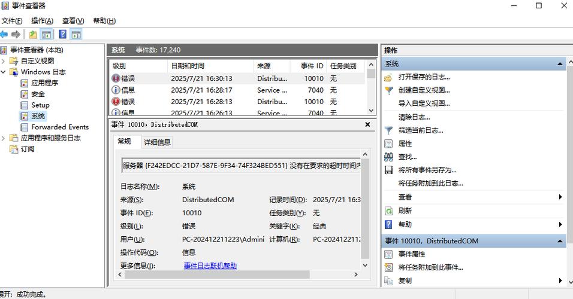Click the Up one level folder icon

tap(33, 34)
